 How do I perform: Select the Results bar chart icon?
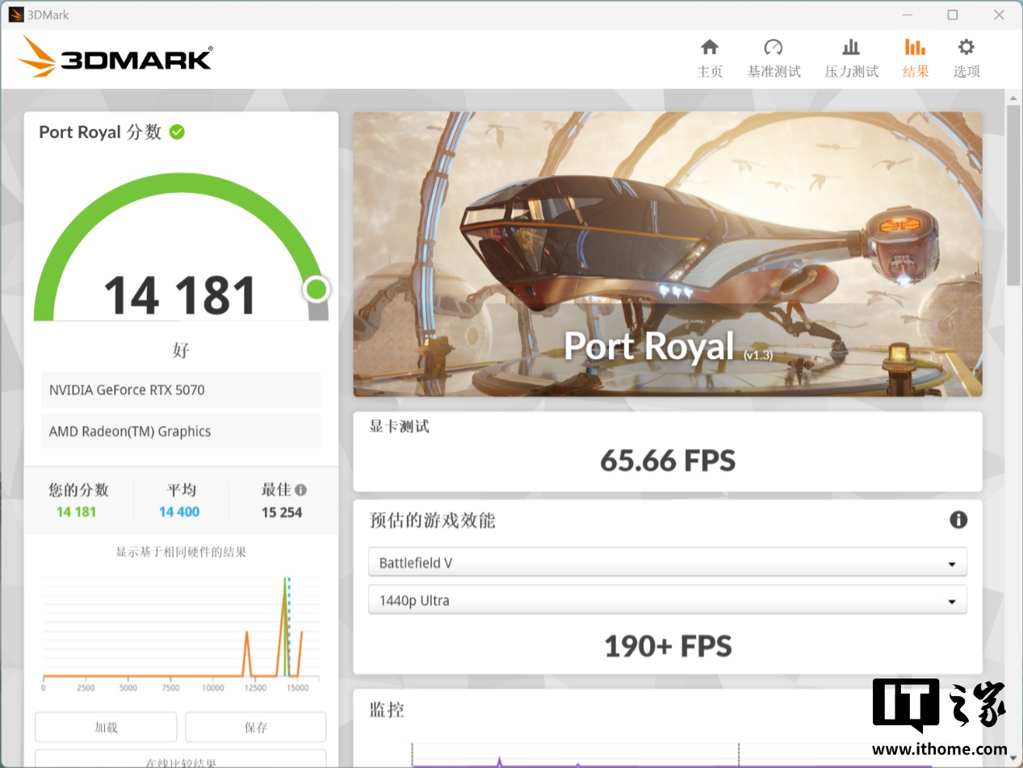pyautogui.click(x=915, y=47)
